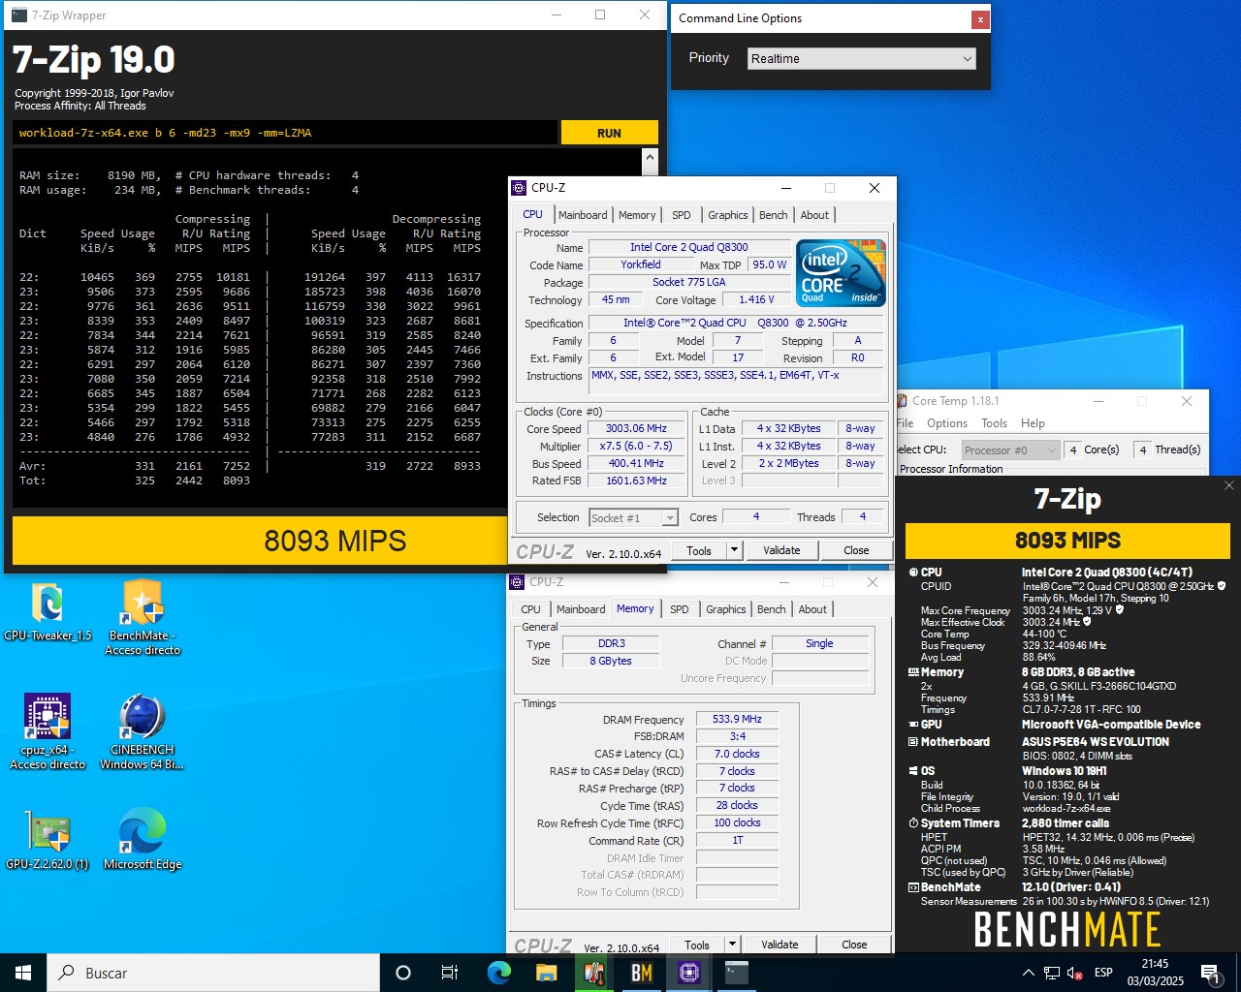Click the 7-Zip Wrapper title bar icon
This screenshot has height=992, width=1241.
(x=19, y=15)
